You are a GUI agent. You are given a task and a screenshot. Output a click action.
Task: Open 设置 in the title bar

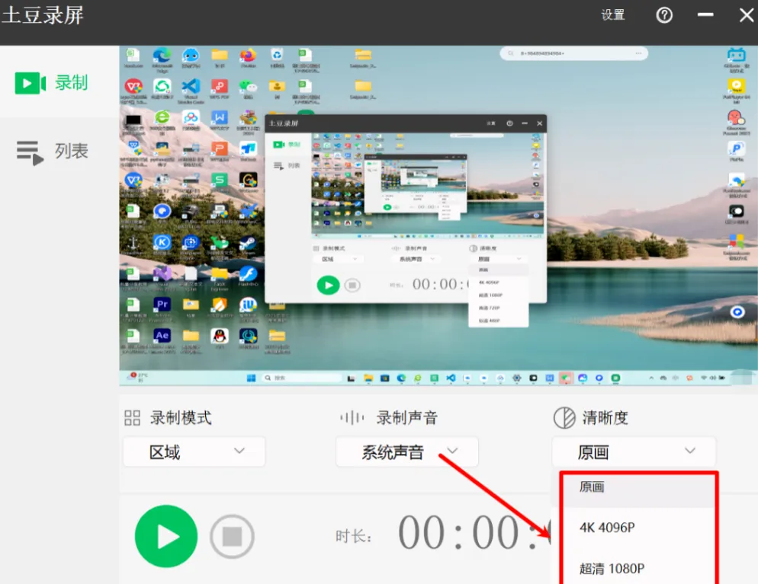point(613,15)
